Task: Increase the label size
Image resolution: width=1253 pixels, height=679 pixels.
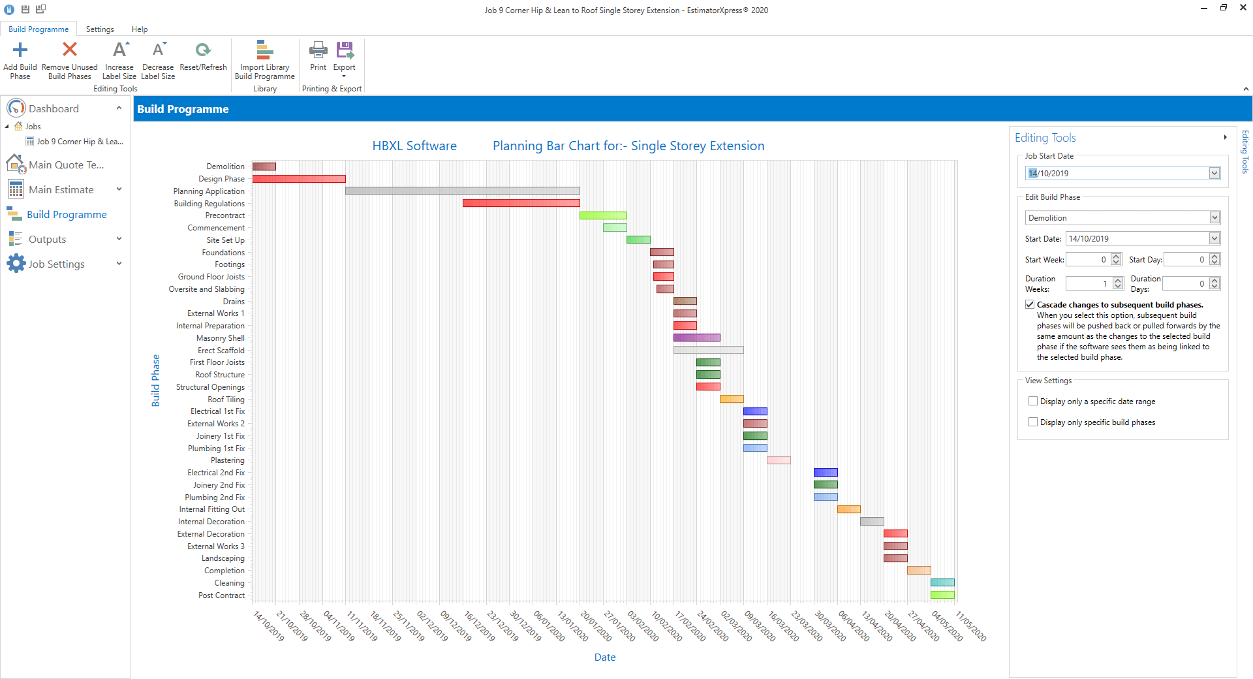Action: coord(119,50)
